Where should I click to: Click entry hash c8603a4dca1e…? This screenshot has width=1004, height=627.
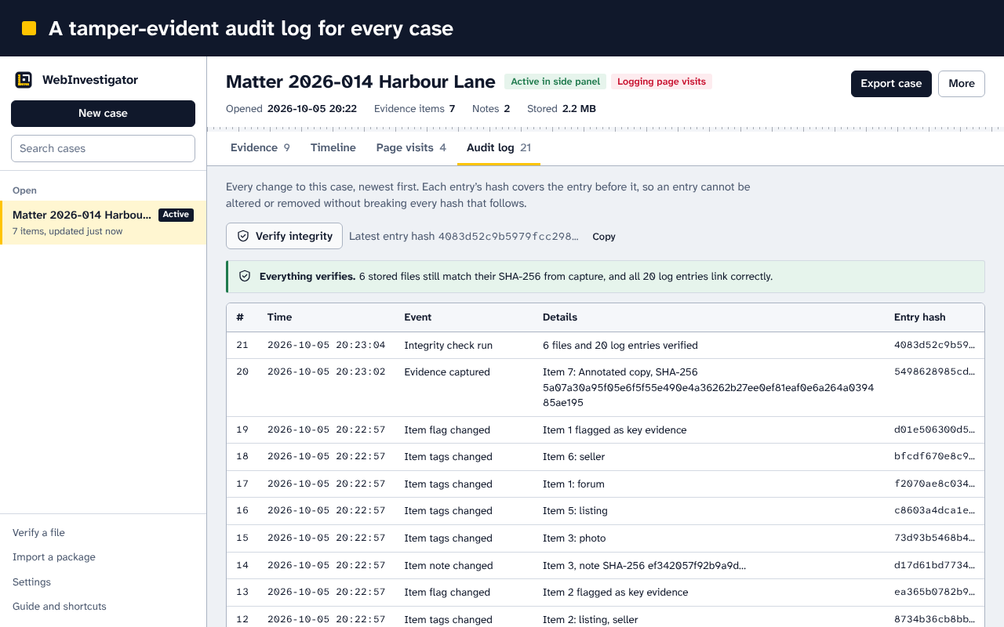934,511
